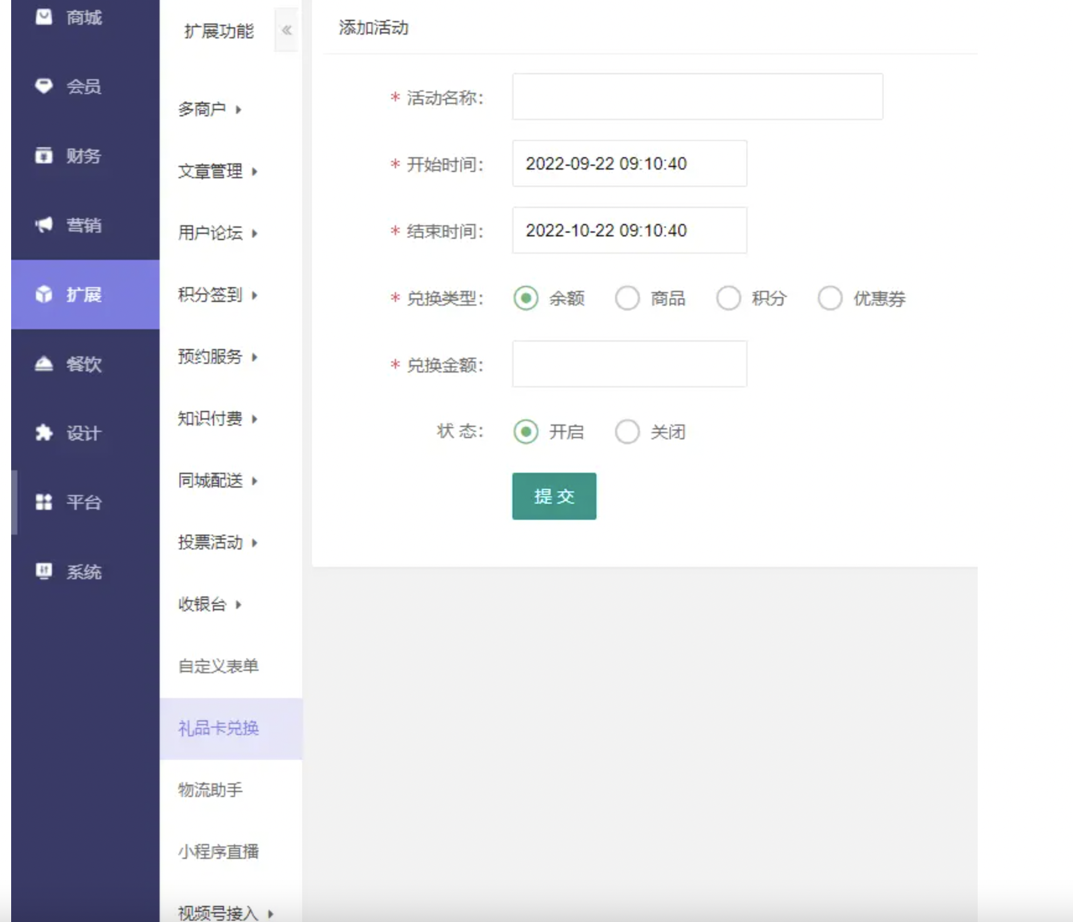The height and width of the screenshot is (922, 1073).
Task: Click the 平台 grid icon
Action: (x=44, y=502)
